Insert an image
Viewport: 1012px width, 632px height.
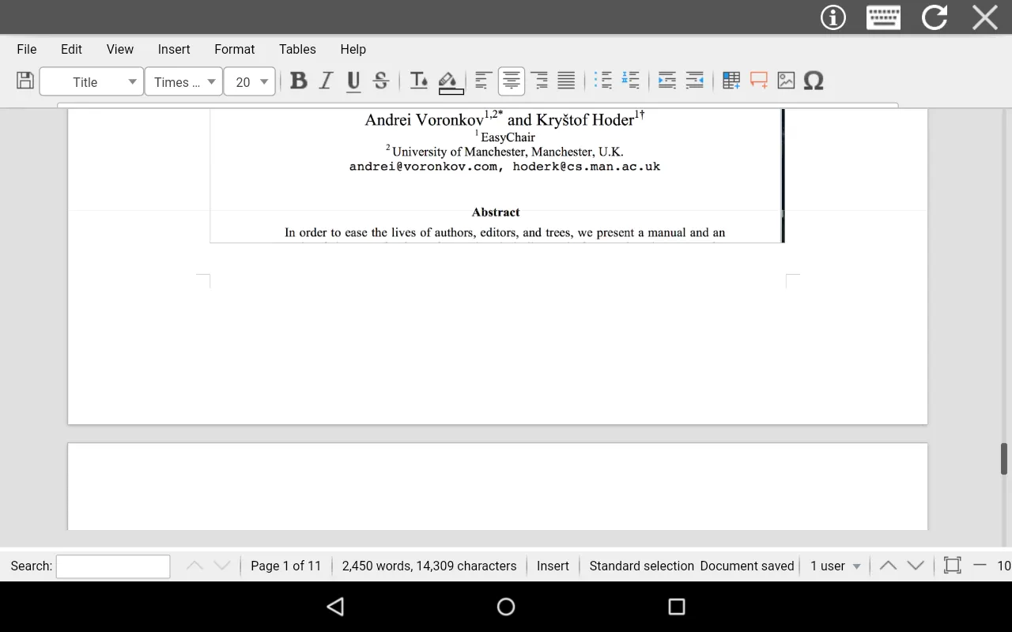pos(786,81)
